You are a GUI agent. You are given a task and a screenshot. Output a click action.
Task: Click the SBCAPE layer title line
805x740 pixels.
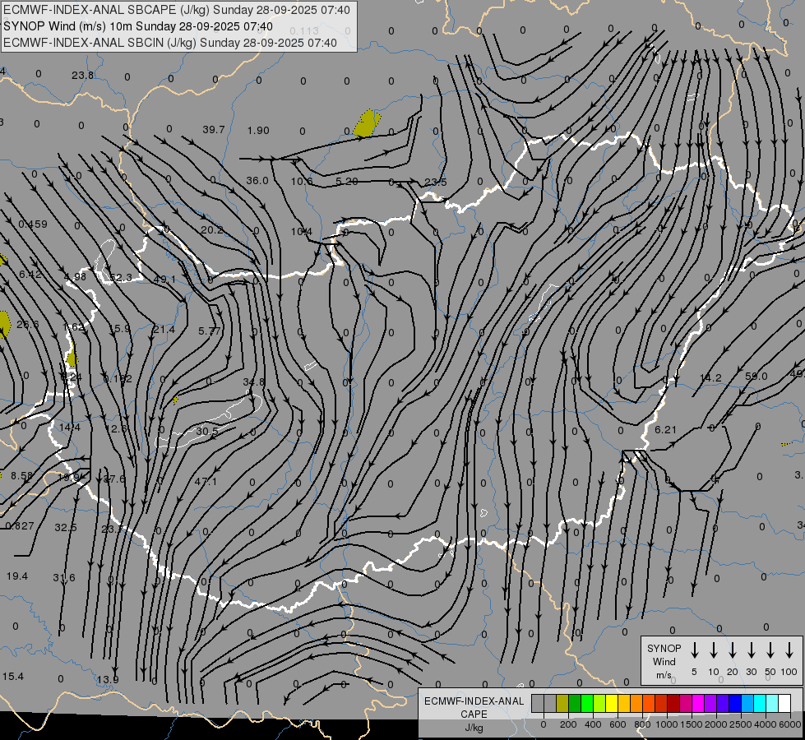(177, 10)
